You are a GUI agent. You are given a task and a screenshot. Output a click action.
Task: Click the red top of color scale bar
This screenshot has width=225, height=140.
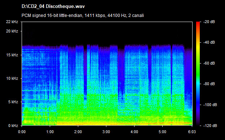point(198,23)
